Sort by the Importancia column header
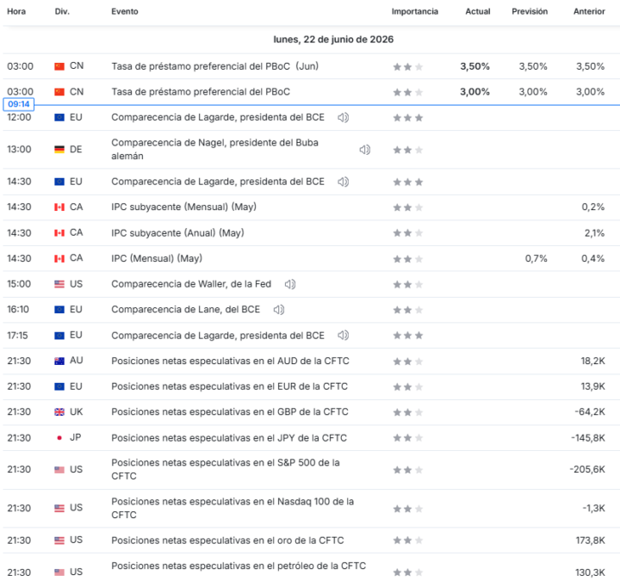The height and width of the screenshot is (587, 620). [x=415, y=11]
